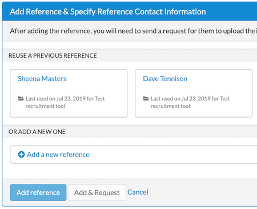
Task: Click the Add & Request button
Action: click(x=97, y=192)
